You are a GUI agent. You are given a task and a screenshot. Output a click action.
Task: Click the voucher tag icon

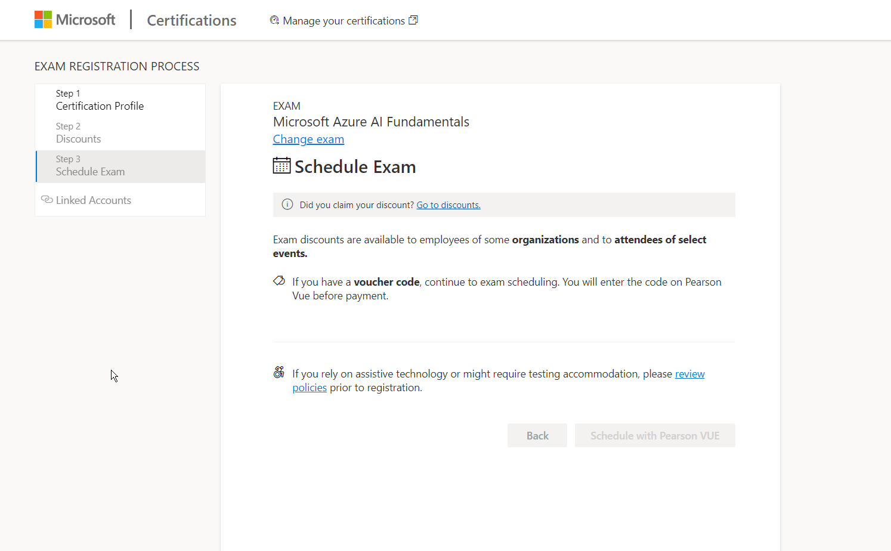279,281
